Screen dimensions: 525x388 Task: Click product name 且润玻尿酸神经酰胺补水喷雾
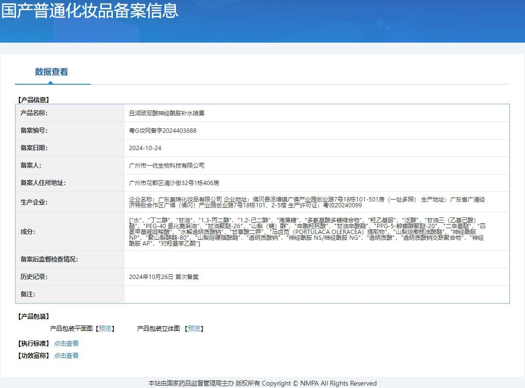pyautogui.click(x=167, y=113)
